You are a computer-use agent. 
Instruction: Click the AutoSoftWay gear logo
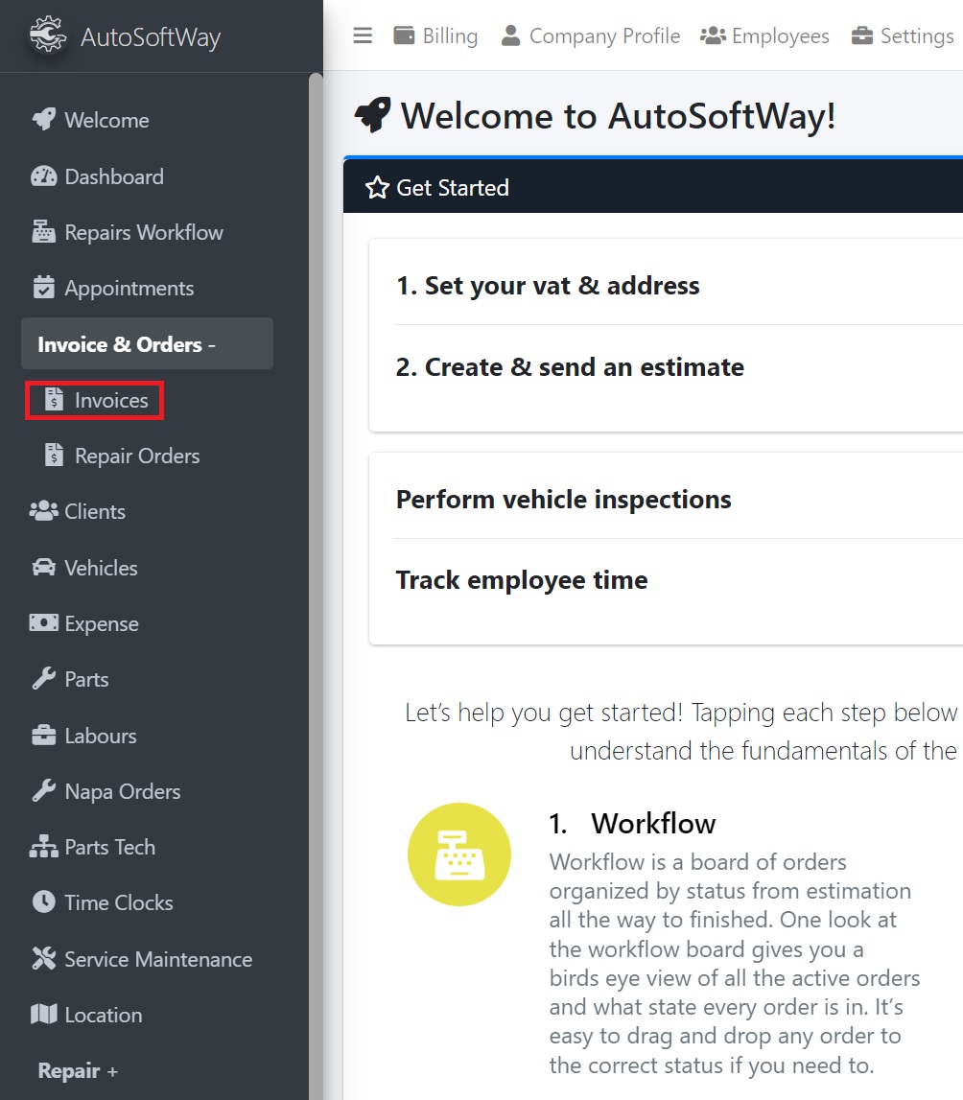(47, 35)
